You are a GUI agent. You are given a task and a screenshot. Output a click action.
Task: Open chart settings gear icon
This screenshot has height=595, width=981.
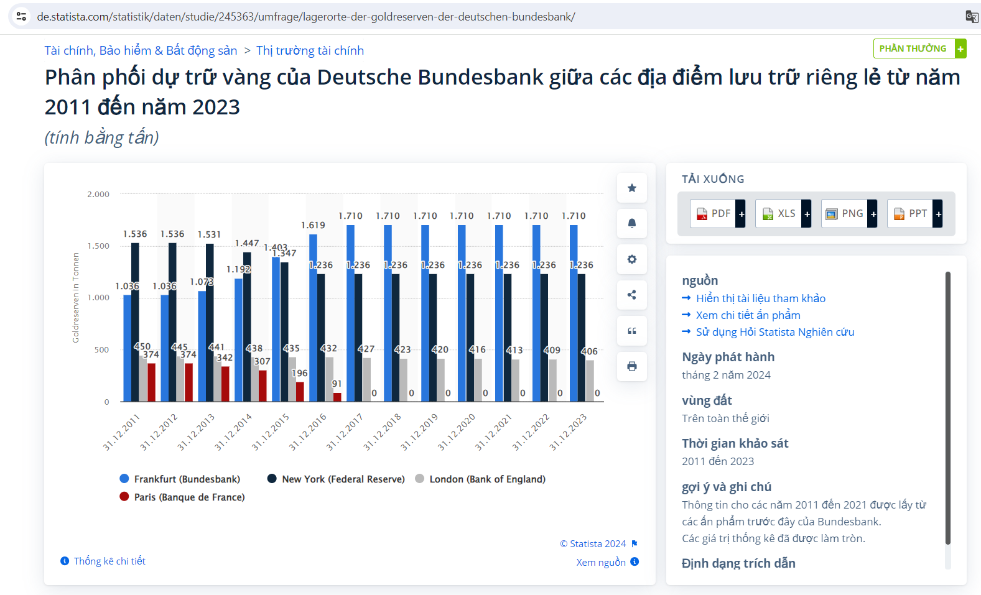pos(631,259)
